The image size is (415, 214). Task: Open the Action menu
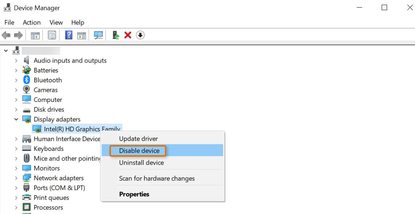click(x=32, y=22)
